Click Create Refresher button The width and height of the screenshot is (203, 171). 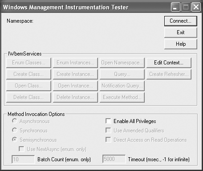[x=169, y=74]
